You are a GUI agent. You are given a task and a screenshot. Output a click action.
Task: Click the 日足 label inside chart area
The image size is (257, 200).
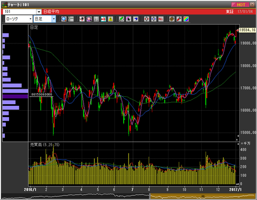tap(34, 27)
